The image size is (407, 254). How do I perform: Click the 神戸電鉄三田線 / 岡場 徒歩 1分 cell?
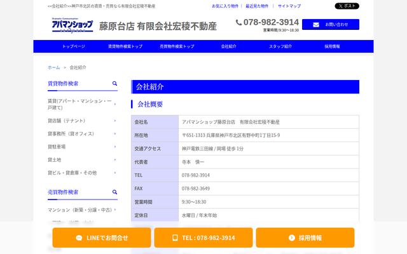[x=268, y=149]
